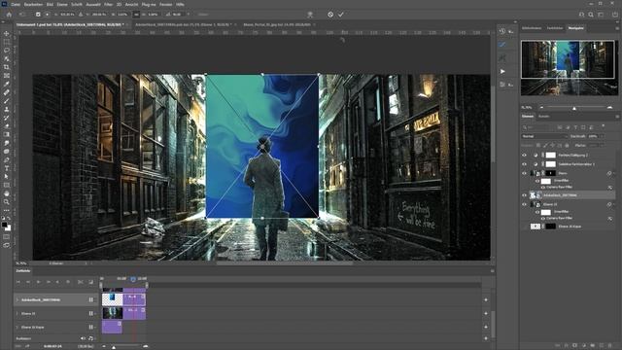Open the History collapsed panel icon
Image resolution: width=622 pixels, height=350 pixels.
tap(502, 31)
